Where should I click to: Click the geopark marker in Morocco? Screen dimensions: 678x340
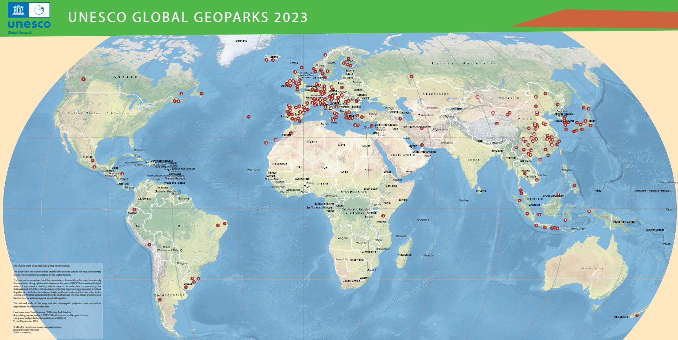click(x=291, y=133)
